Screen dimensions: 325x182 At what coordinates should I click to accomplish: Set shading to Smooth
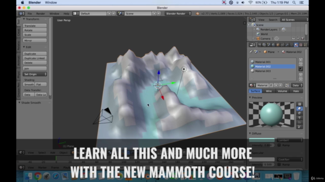point(29,84)
